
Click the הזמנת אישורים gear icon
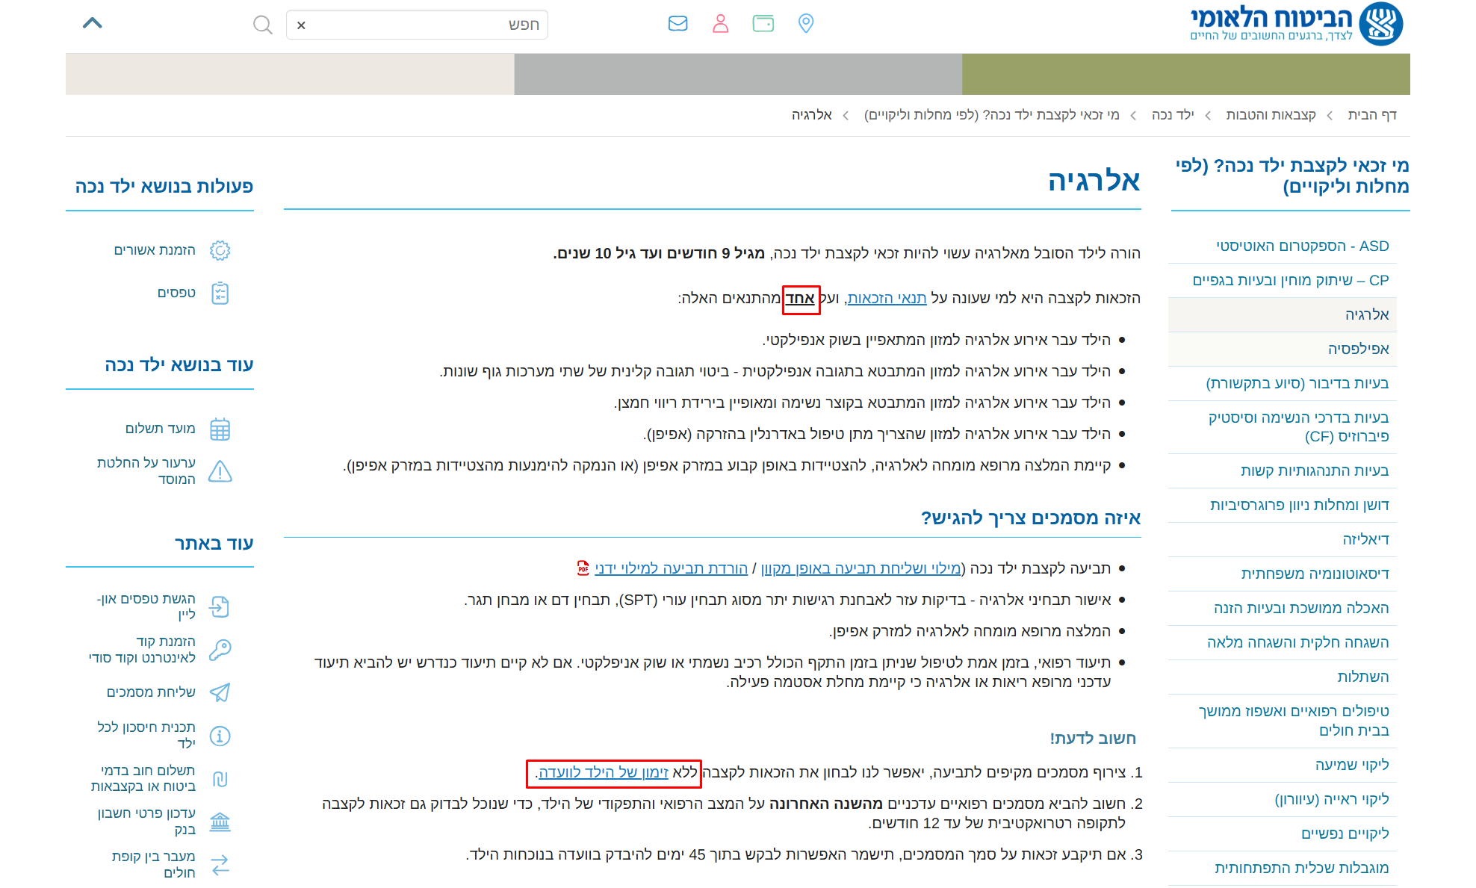click(x=220, y=250)
